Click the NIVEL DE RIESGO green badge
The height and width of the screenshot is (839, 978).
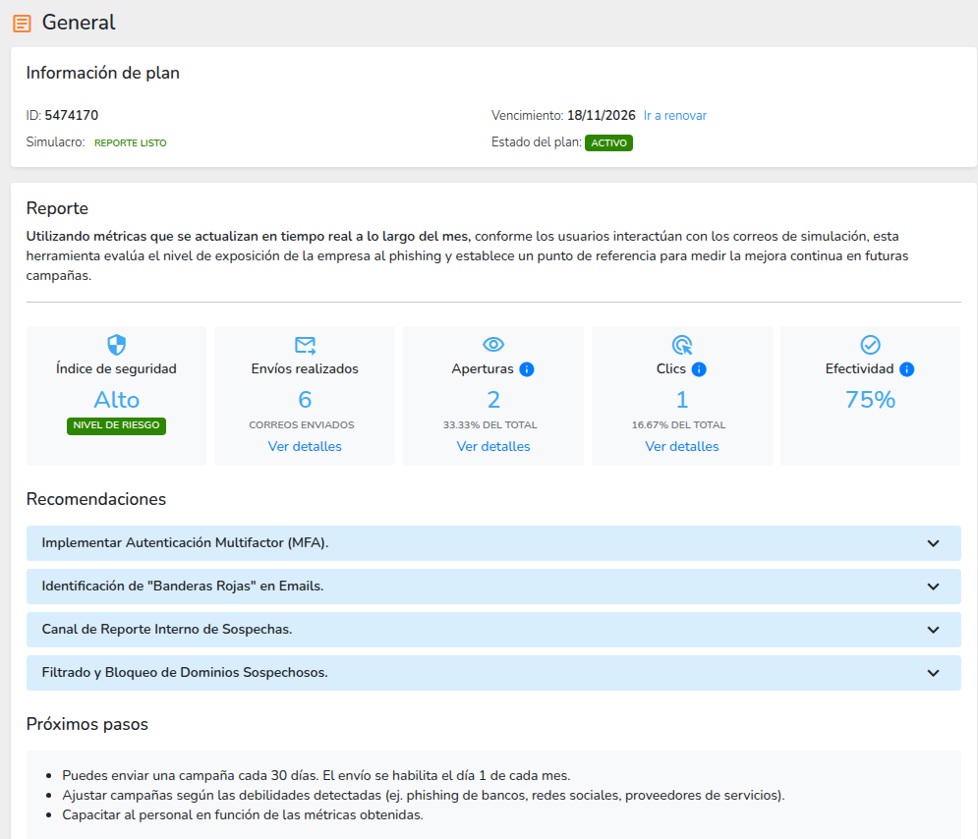(116, 425)
